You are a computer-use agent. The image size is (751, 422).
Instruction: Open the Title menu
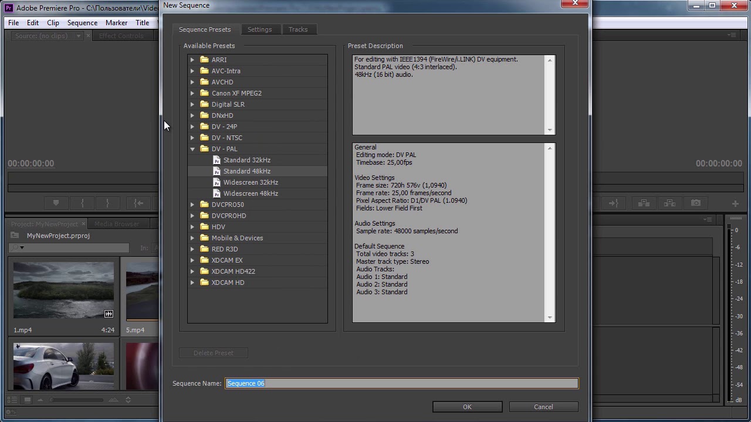[x=143, y=23]
